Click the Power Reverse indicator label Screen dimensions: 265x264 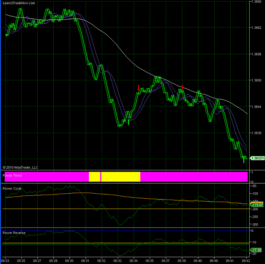[x=14, y=233]
